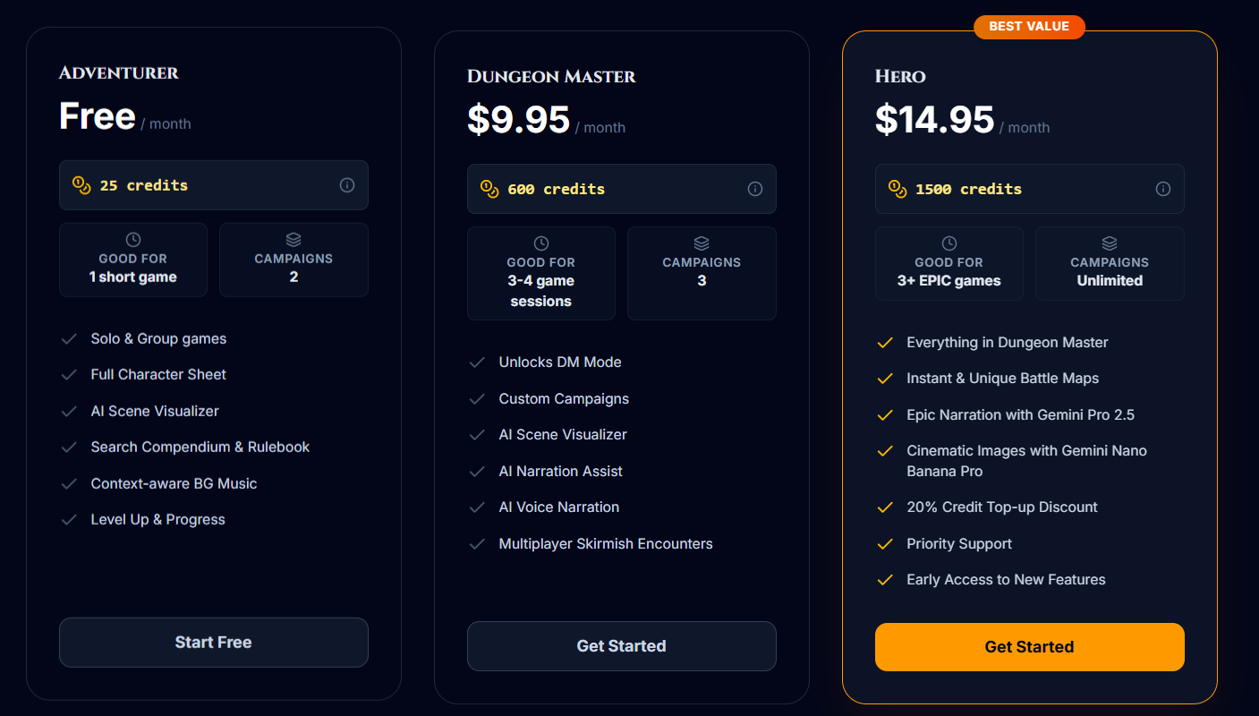Click coin icon next to 1500 credits
1259x716 pixels.
(x=897, y=189)
